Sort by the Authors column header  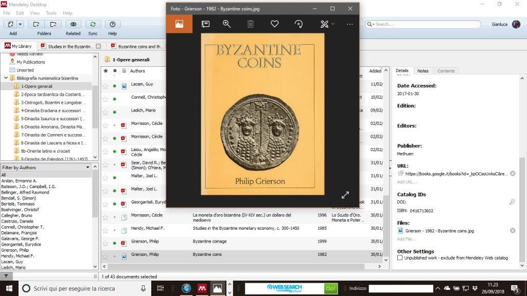click(137, 71)
